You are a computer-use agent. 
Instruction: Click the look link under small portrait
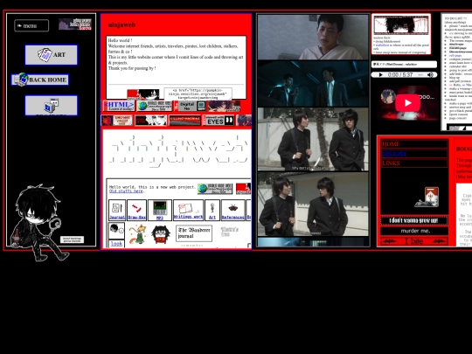click(x=116, y=244)
